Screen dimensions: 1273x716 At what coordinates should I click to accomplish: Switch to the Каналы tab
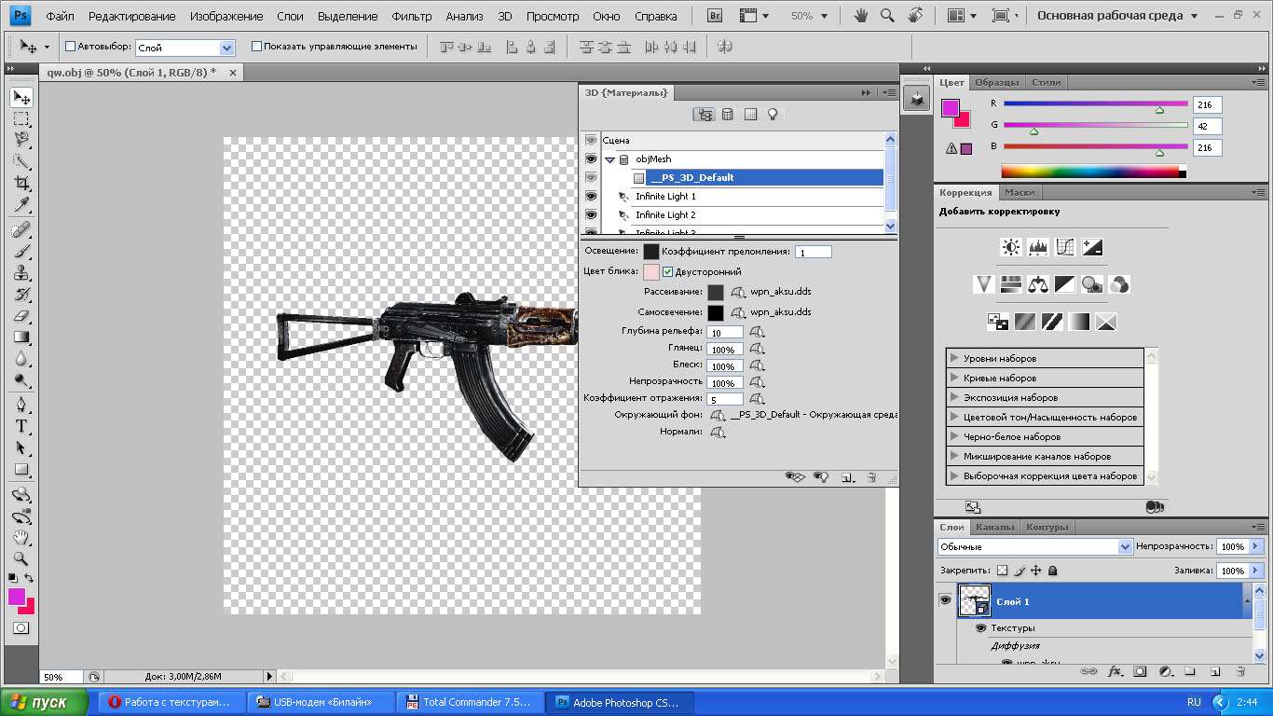(994, 528)
